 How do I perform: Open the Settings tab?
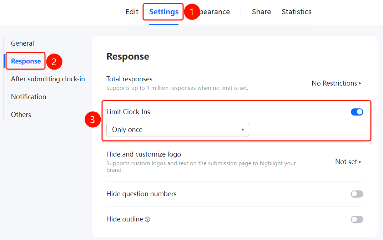coord(163,12)
